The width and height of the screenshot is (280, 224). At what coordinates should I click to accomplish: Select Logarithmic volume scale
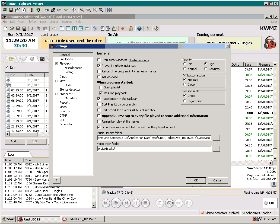coord(185,101)
